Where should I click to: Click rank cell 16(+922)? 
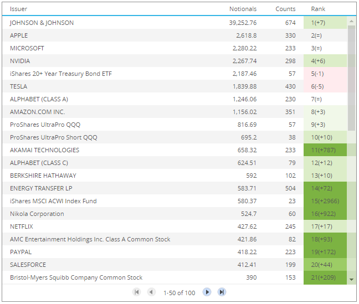tap(325, 214)
